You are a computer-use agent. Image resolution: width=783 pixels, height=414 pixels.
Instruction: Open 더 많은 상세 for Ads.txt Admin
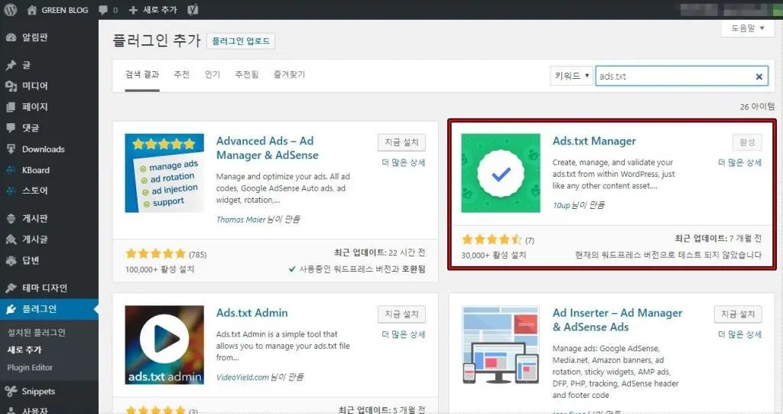tap(404, 334)
